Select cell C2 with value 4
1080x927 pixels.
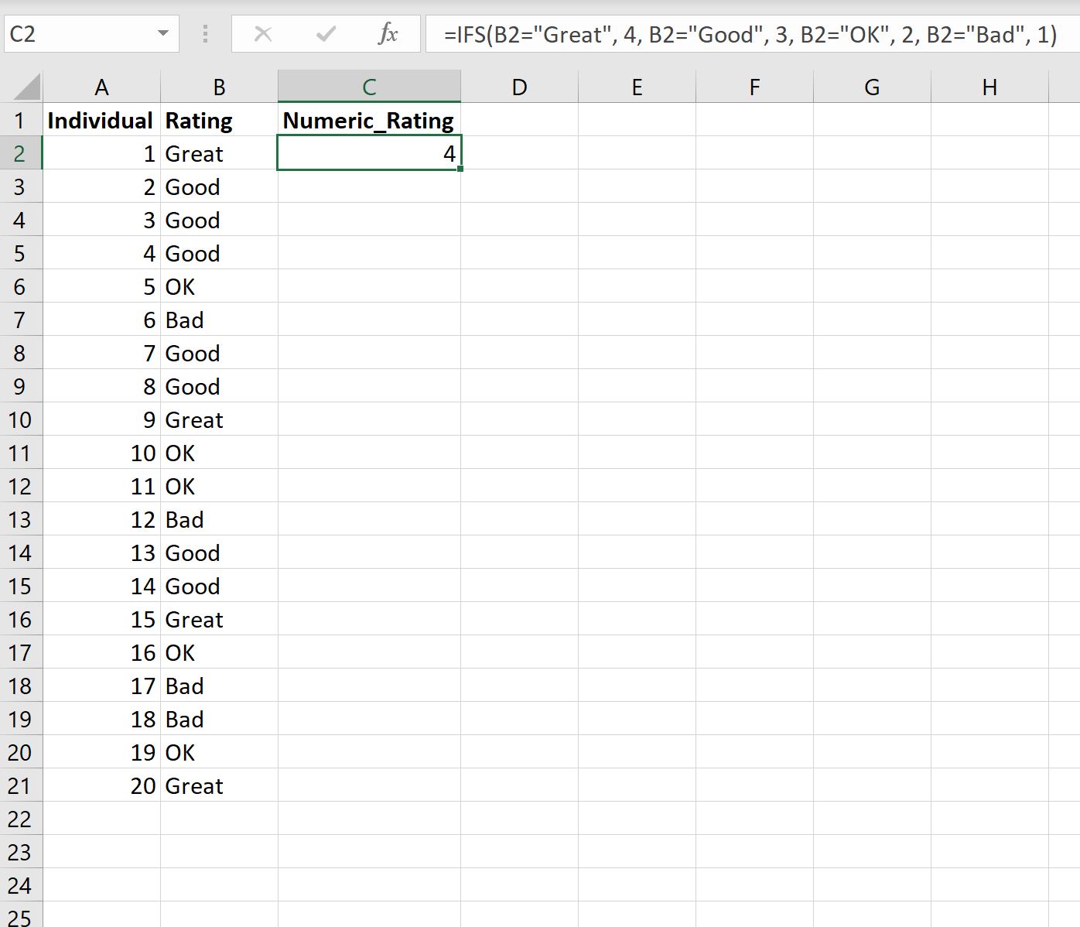369,154
